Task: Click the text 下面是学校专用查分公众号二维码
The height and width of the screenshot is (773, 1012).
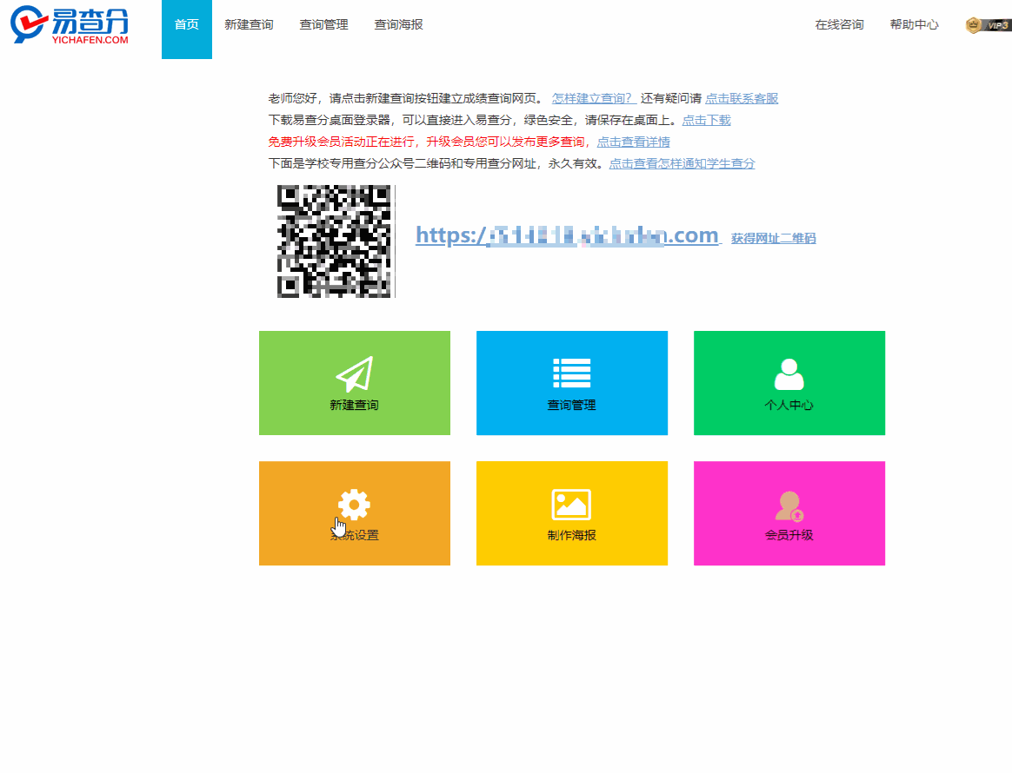Action: (366, 164)
